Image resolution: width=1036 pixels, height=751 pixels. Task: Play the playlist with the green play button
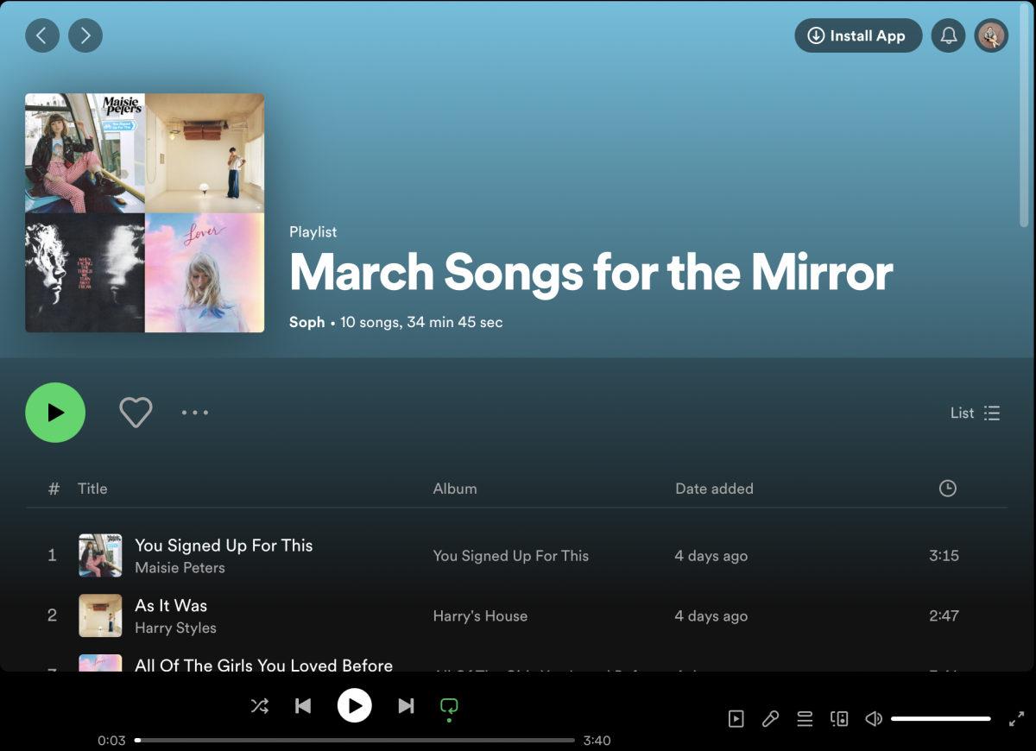(55, 413)
